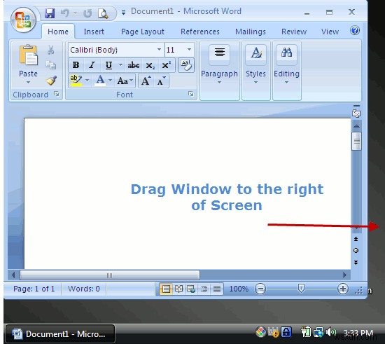Open Customize Quick Access Toolbar dropdown
The width and height of the screenshot is (385, 344).
(x=123, y=13)
